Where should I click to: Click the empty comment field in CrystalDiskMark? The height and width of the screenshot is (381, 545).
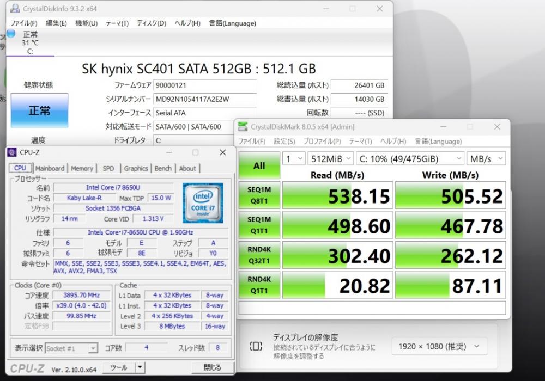[372, 308]
